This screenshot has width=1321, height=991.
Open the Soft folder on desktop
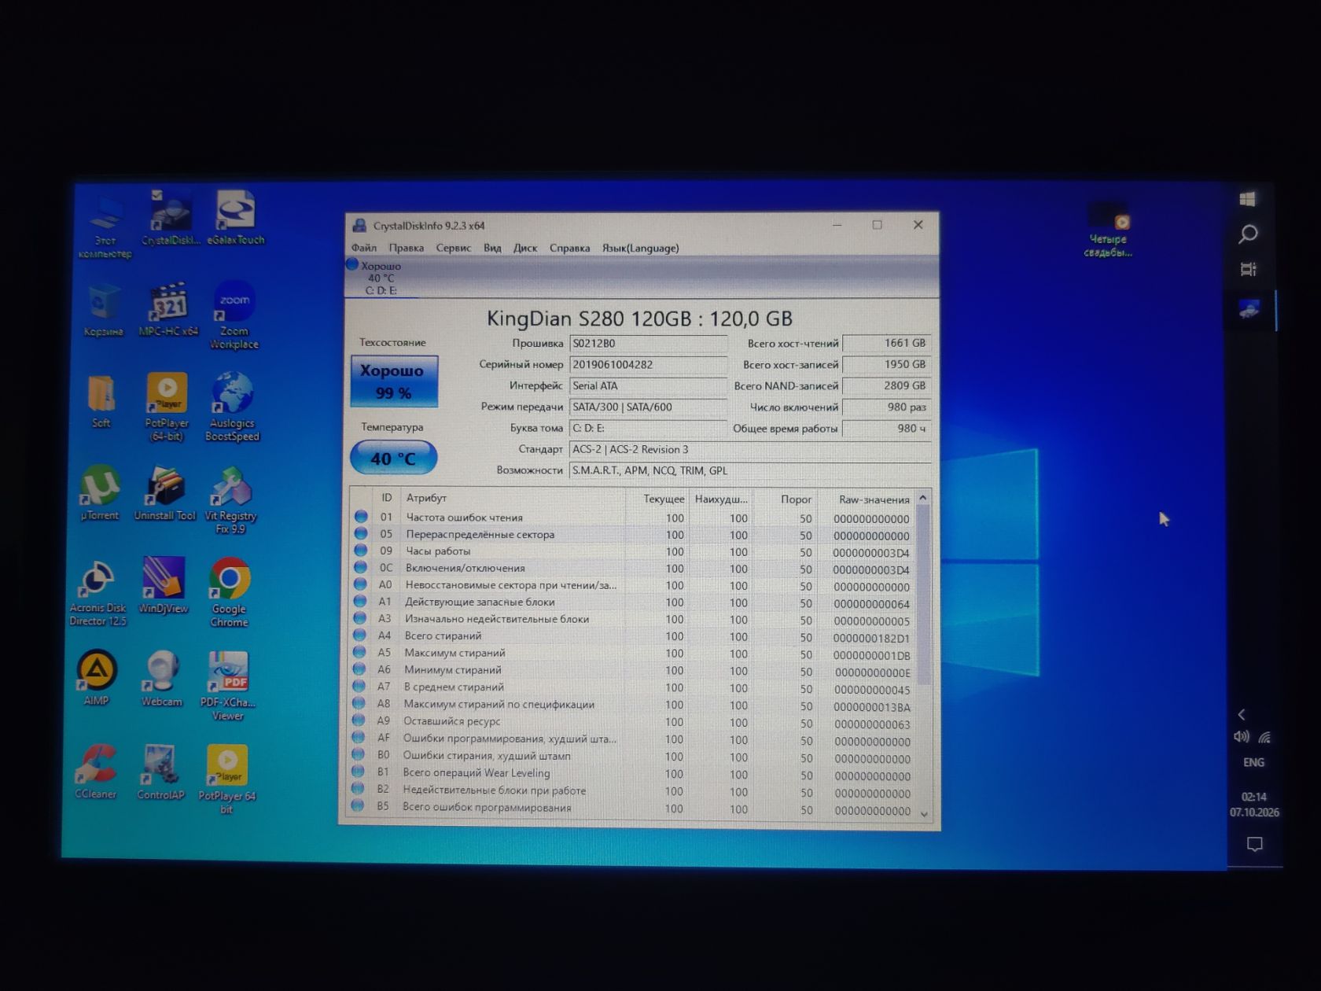click(x=101, y=402)
